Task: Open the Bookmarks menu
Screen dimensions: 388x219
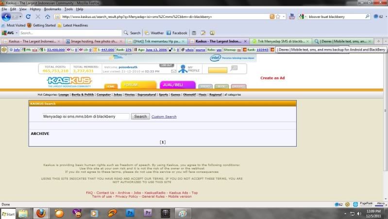Action: click(x=52, y=9)
